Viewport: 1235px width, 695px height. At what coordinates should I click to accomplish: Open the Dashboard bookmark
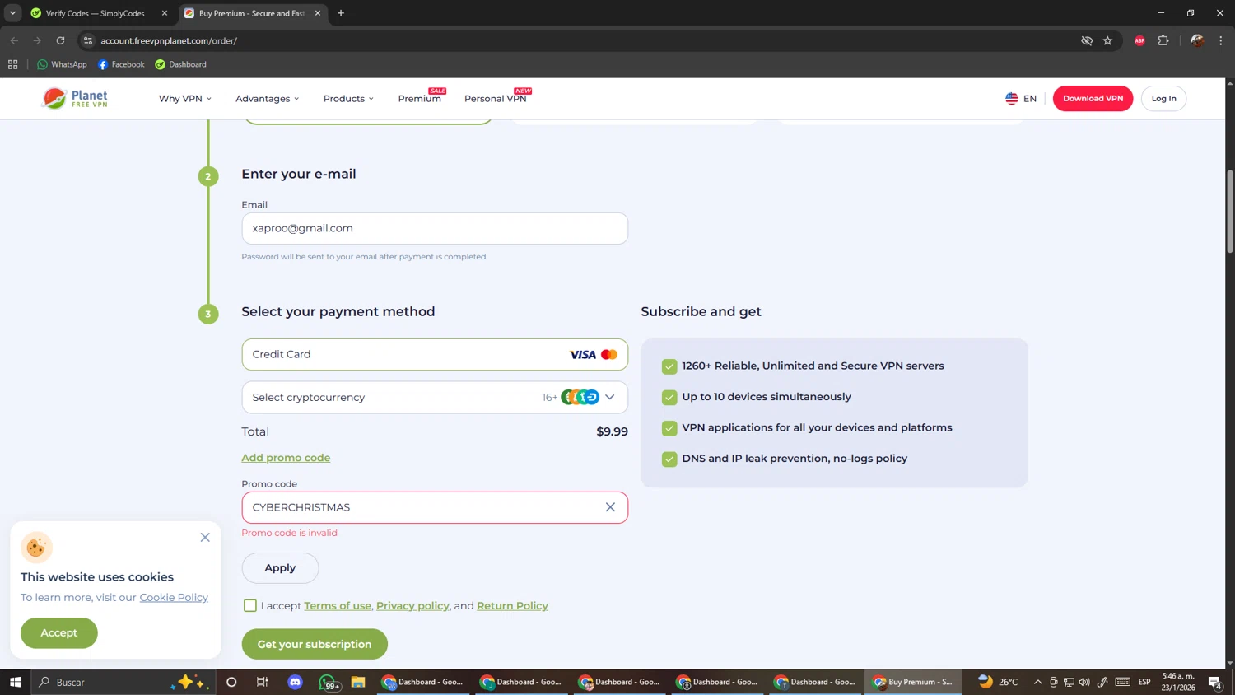pyautogui.click(x=180, y=64)
